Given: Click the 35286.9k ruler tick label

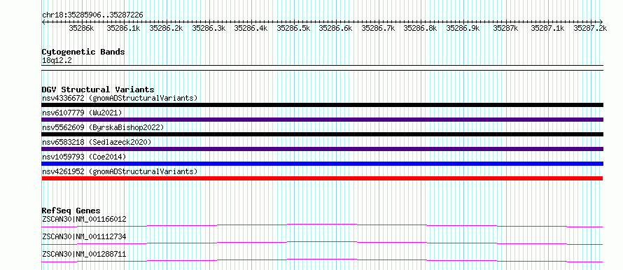Looking at the screenshot, I should tap(463, 28).
